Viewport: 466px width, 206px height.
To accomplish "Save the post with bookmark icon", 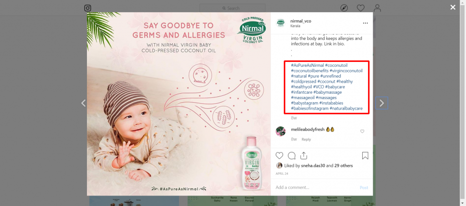I will [365, 156].
